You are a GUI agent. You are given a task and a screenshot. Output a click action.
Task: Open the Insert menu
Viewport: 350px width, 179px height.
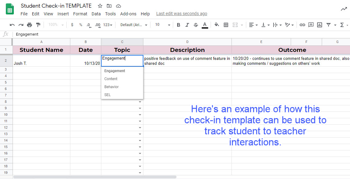click(63, 14)
